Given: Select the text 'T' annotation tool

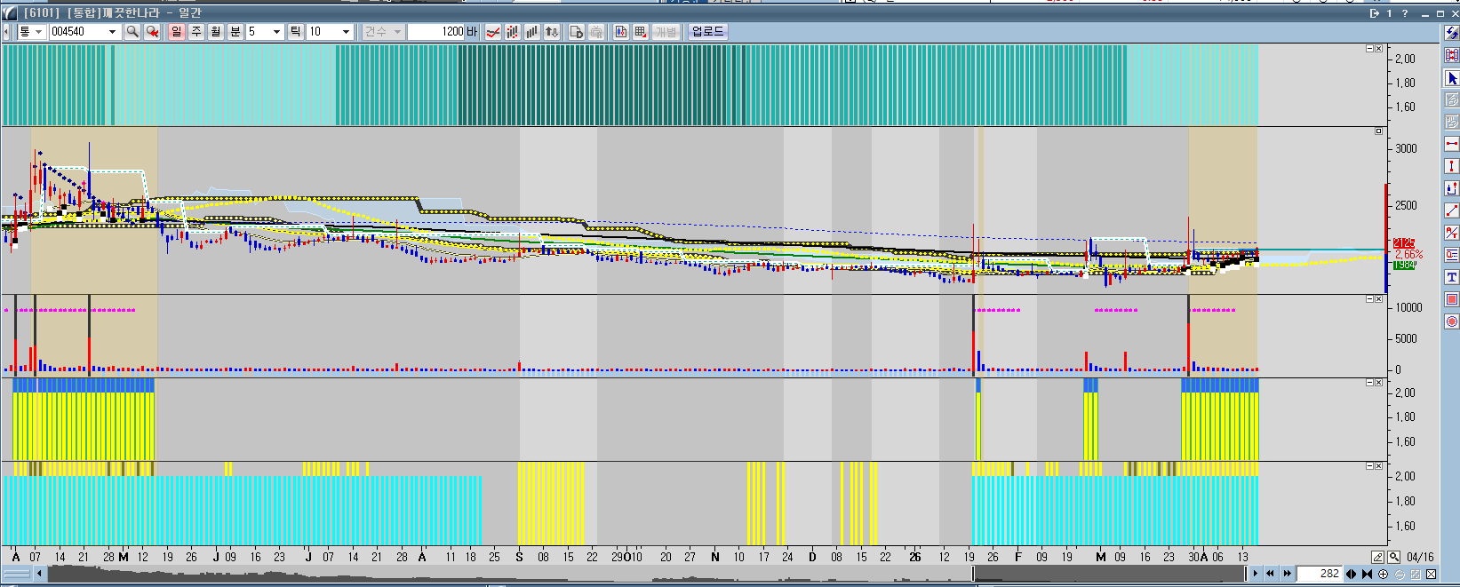Looking at the screenshot, I should pyautogui.click(x=1452, y=277).
